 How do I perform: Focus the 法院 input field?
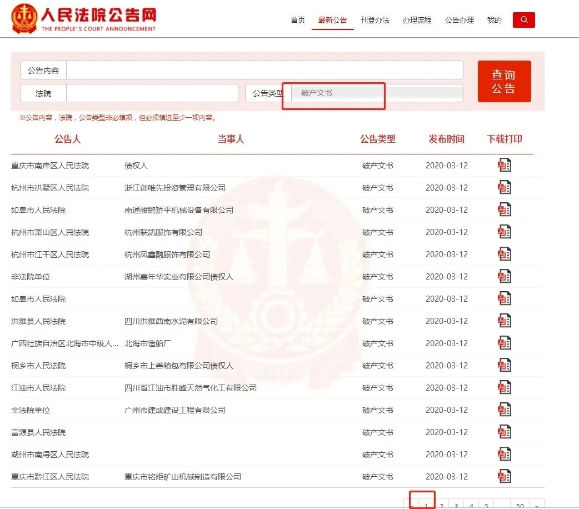click(x=152, y=93)
